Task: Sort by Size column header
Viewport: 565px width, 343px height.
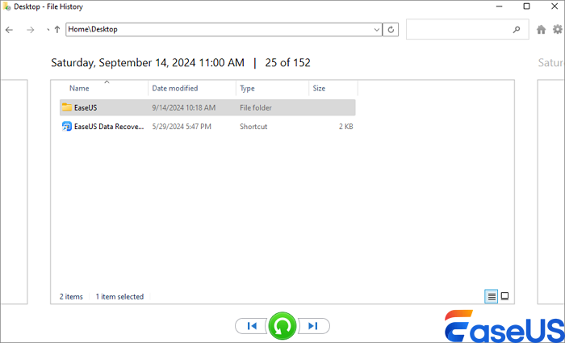Action: (319, 88)
